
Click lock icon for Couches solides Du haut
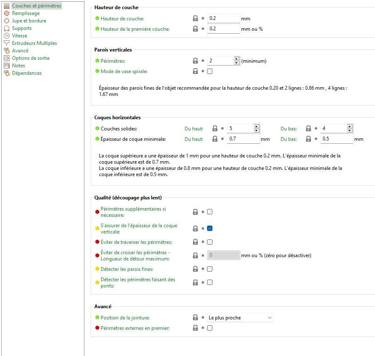pos(215,128)
